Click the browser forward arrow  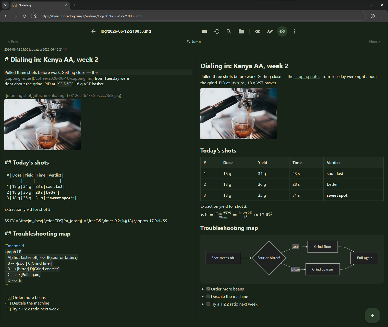click(15, 16)
